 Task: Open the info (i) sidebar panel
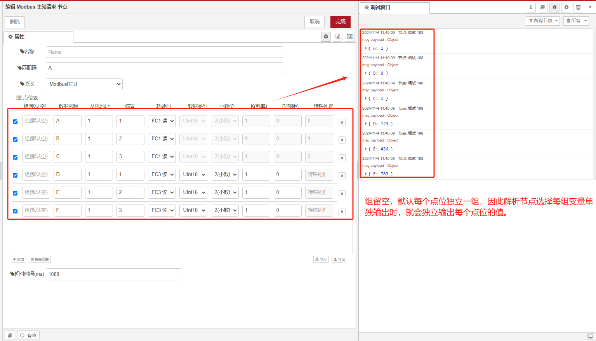531,7
